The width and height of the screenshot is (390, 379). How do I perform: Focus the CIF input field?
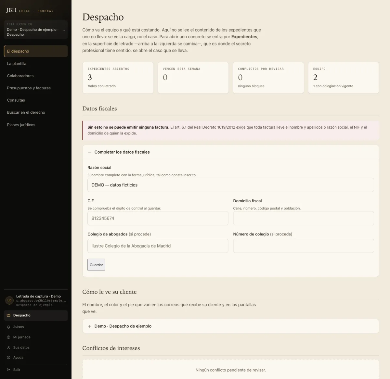click(x=158, y=218)
